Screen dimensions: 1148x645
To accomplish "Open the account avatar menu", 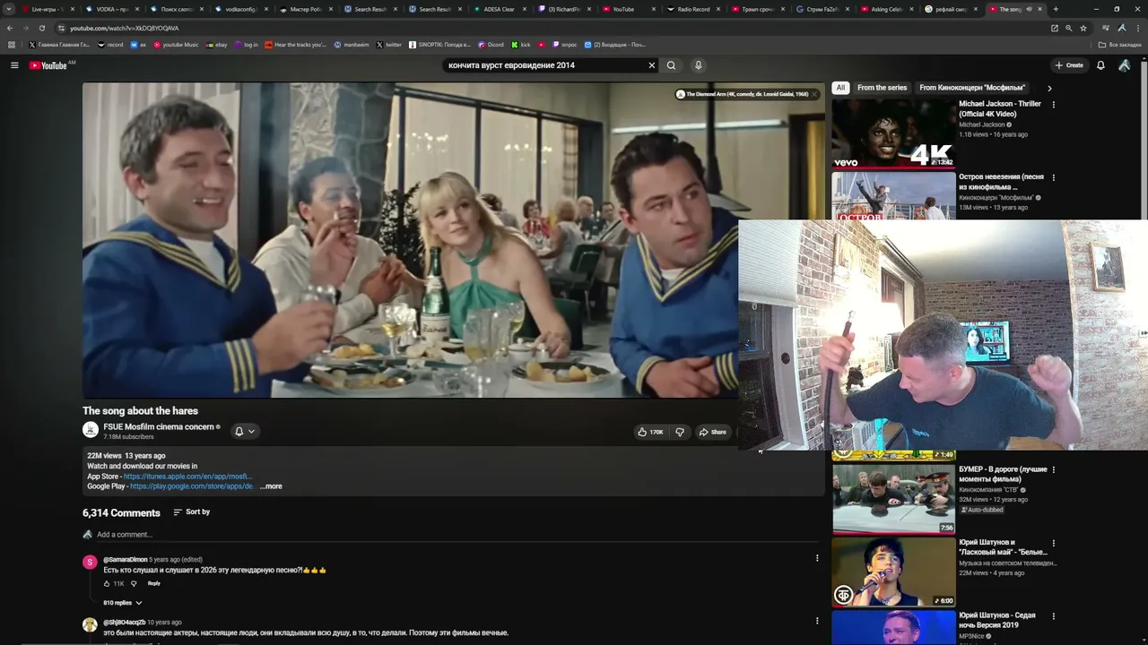I will point(1125,65).
